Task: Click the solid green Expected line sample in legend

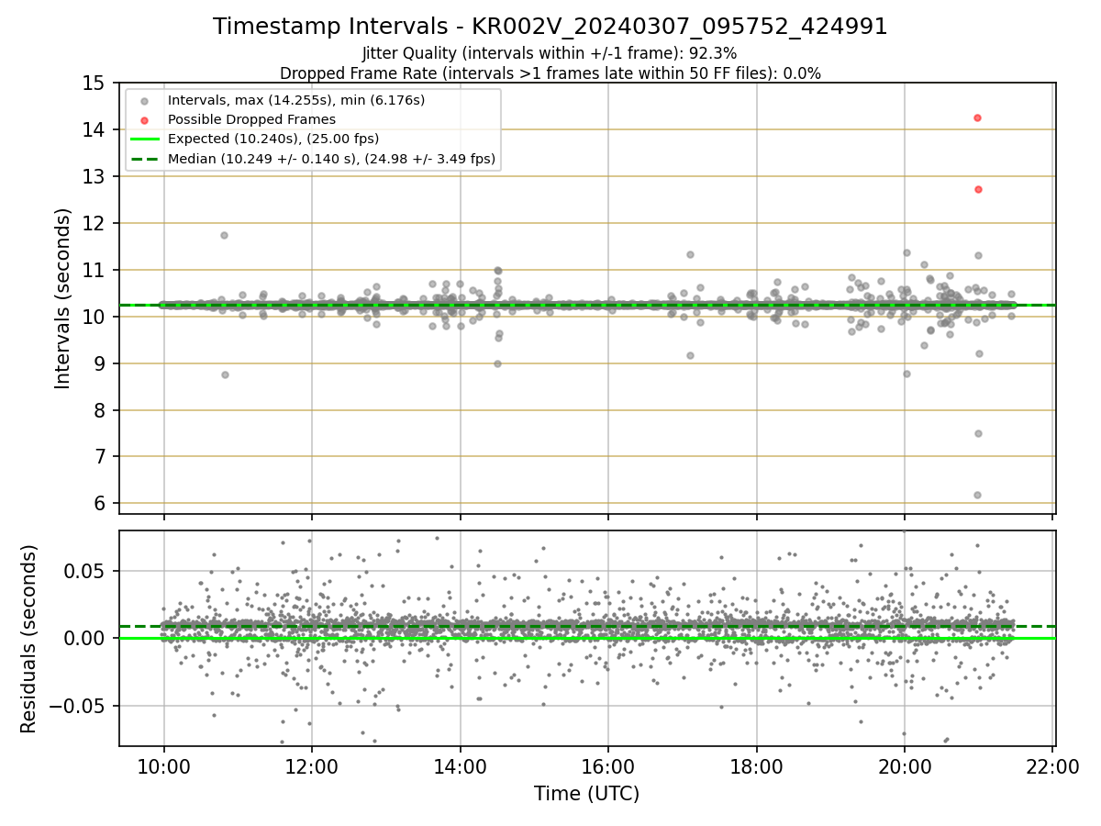Action: click(145, 140)
